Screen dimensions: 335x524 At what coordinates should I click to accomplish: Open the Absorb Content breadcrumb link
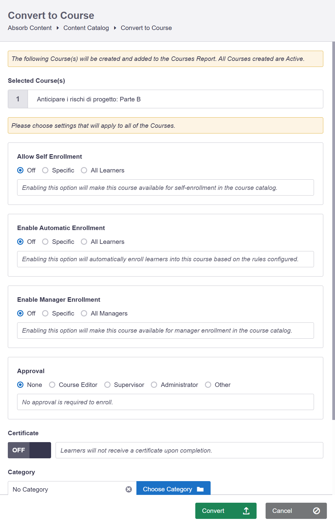click(x=30, y=28)
